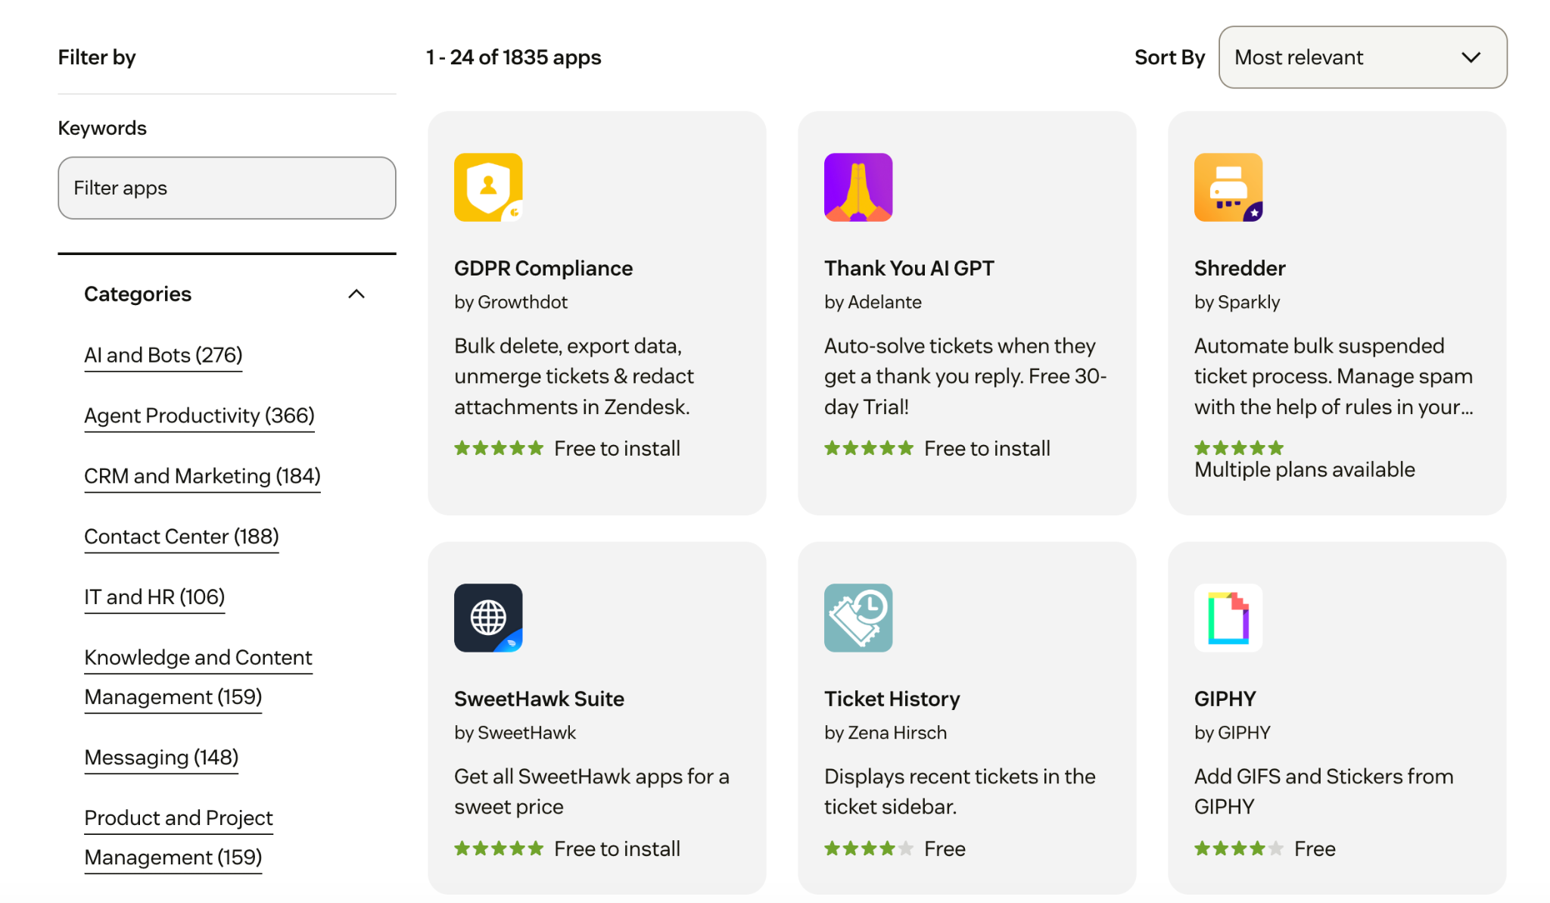Collapse the Categories section chevron
This screenshot has width=1550, height=903.
point(356,294)
